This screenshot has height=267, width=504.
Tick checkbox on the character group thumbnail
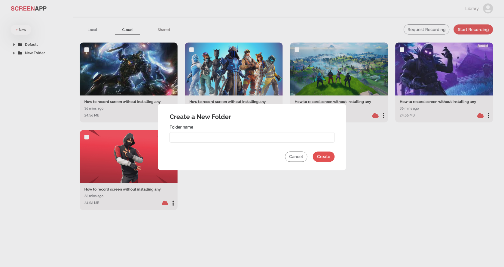[x=192, y=50]
